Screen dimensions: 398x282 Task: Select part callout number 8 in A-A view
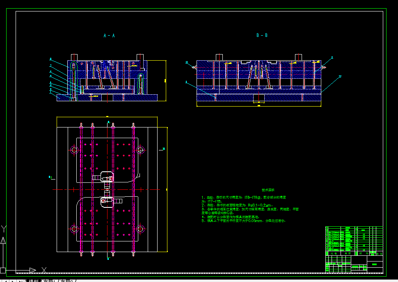click(x=50, y=59)
